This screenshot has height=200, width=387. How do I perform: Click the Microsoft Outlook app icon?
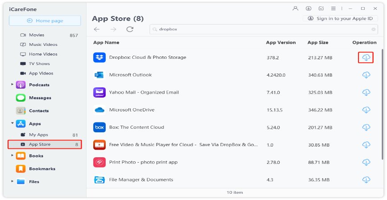pyautogui.click(x=99, y=75)
